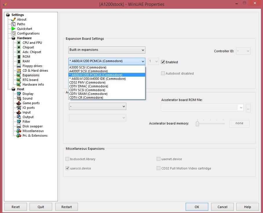Click the Output icon in Host section
Screen dimensions: 263x213
19,117
